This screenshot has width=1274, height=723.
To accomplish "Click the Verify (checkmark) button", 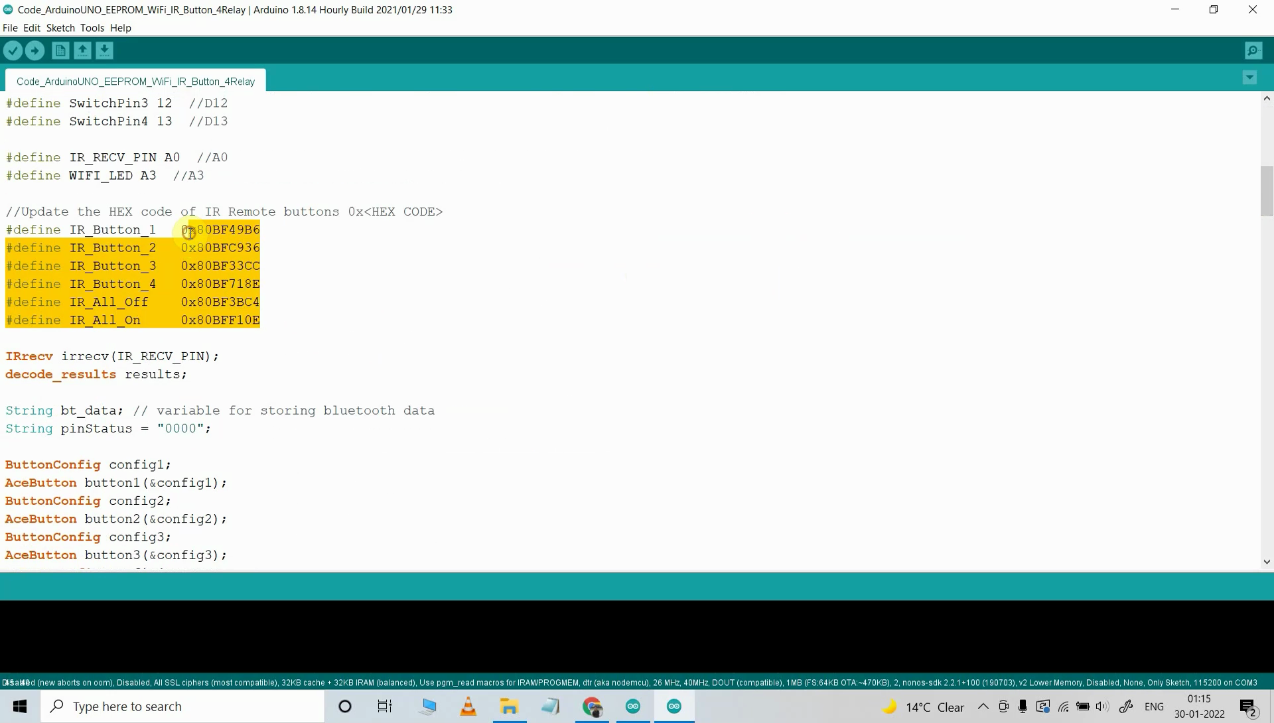I will pos(12,50).
